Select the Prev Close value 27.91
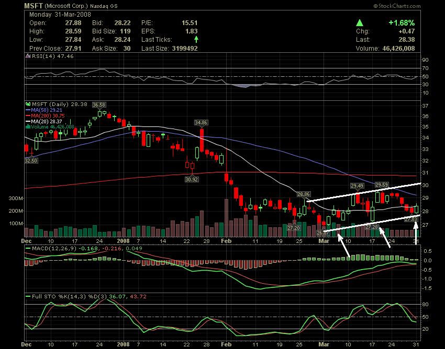Viewport: 445px width, 349px height. (x=73, y=49)
